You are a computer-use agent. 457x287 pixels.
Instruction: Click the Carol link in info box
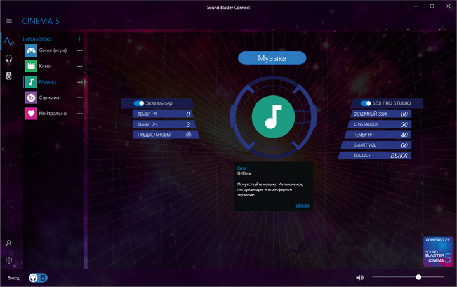pos(242,168)
